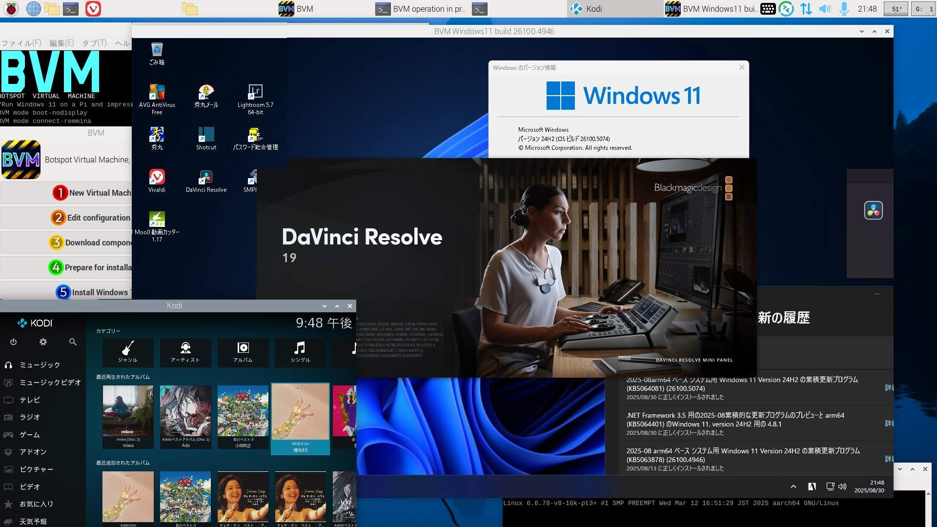Open the 小田和正 自己ベスト-3 recently played album
937x527 pixels.
pyautogui.click(x=243, y=417)
